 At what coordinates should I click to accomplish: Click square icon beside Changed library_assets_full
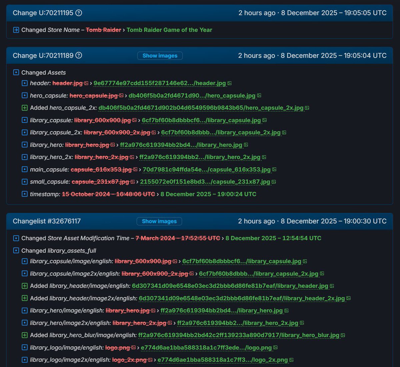point(16,251)
